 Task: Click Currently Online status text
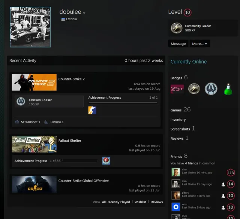(x=189, y=62)
